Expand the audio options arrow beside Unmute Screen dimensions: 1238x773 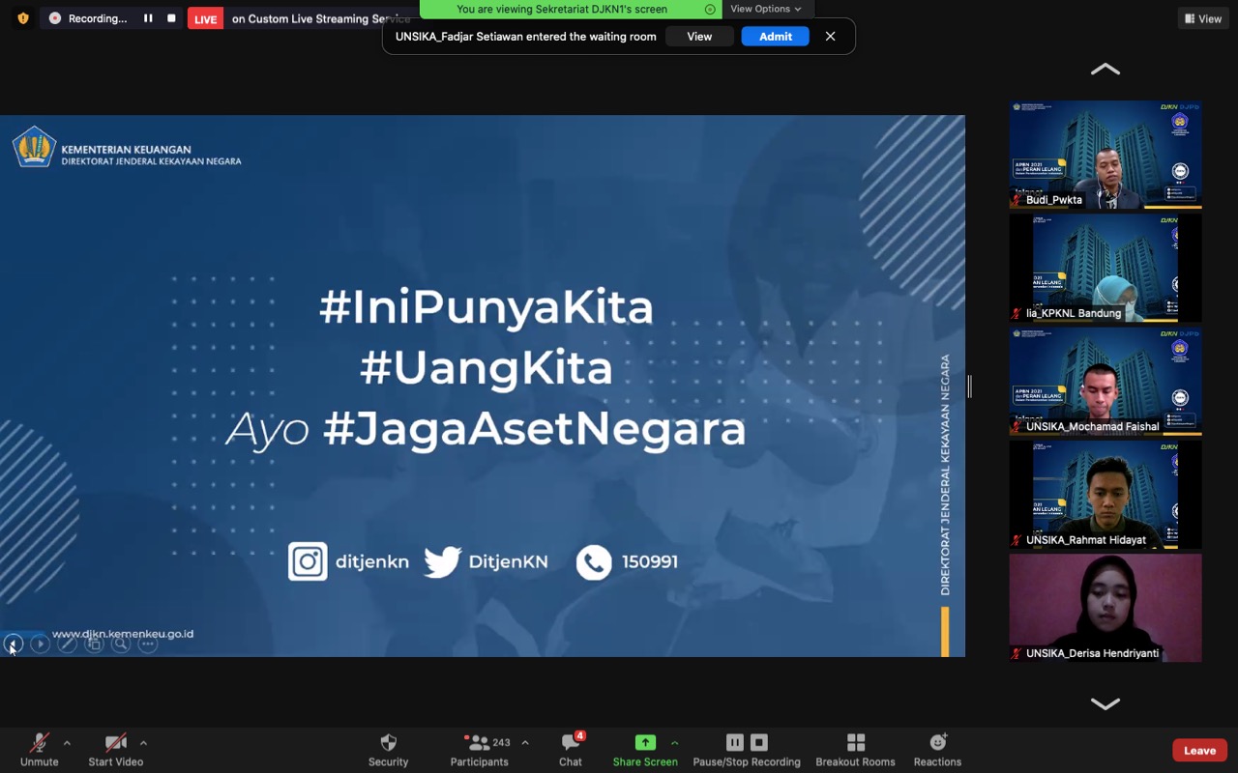point(67,743)
